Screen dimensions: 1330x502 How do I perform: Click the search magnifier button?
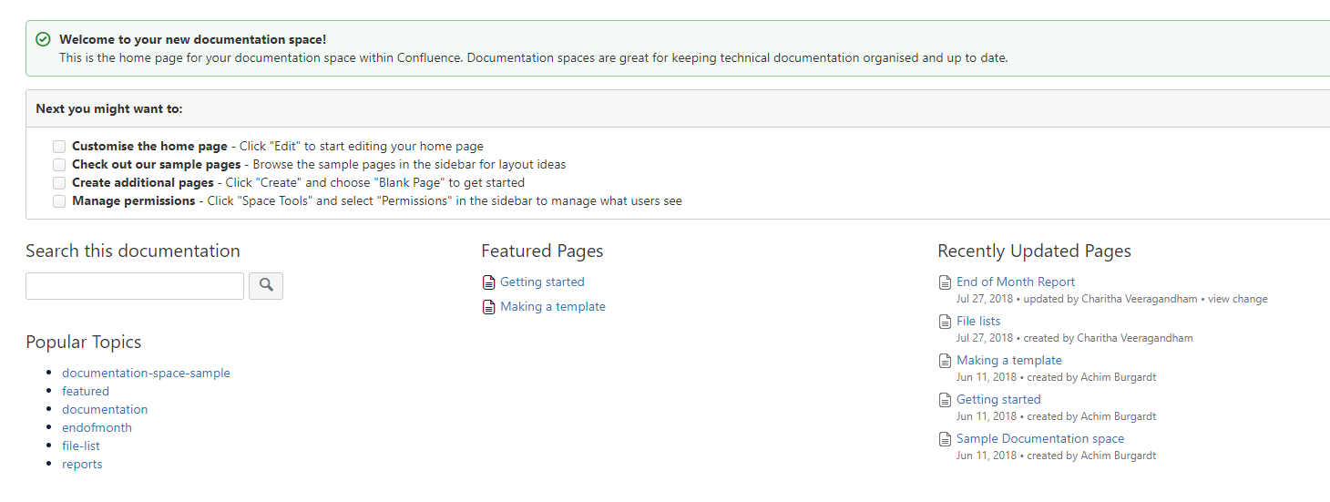click(266, 286)
